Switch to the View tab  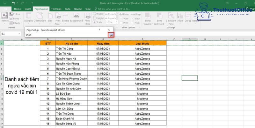(88, 9)
